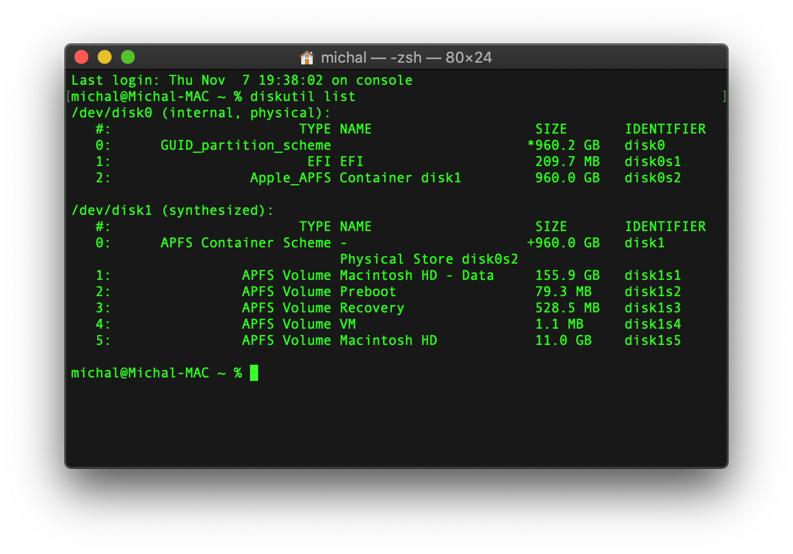Click the '11.0 GB' size value
The image size is (793, 554).
pyautogui.click(x=563, y=340)
